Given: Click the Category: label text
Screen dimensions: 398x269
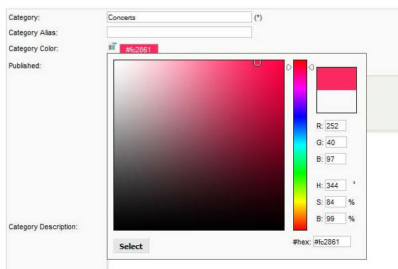Looking at the screenshot, I should tap(24, 17).
